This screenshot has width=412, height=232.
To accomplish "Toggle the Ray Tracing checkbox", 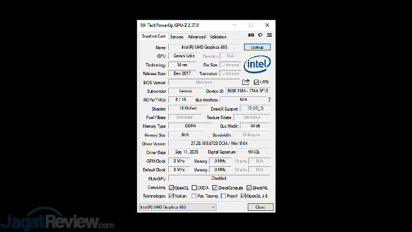I will (x=194, y=196).
